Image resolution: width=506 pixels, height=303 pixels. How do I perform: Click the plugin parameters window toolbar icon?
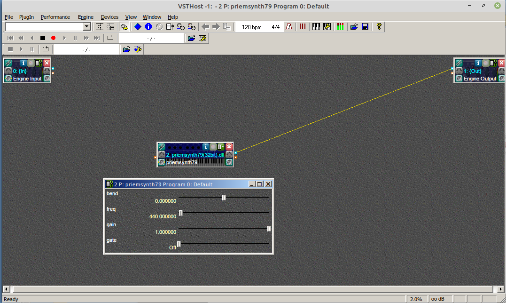170,27
